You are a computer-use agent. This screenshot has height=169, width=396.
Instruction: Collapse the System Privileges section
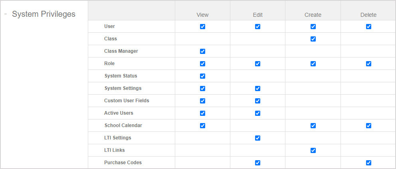[6, 14]
